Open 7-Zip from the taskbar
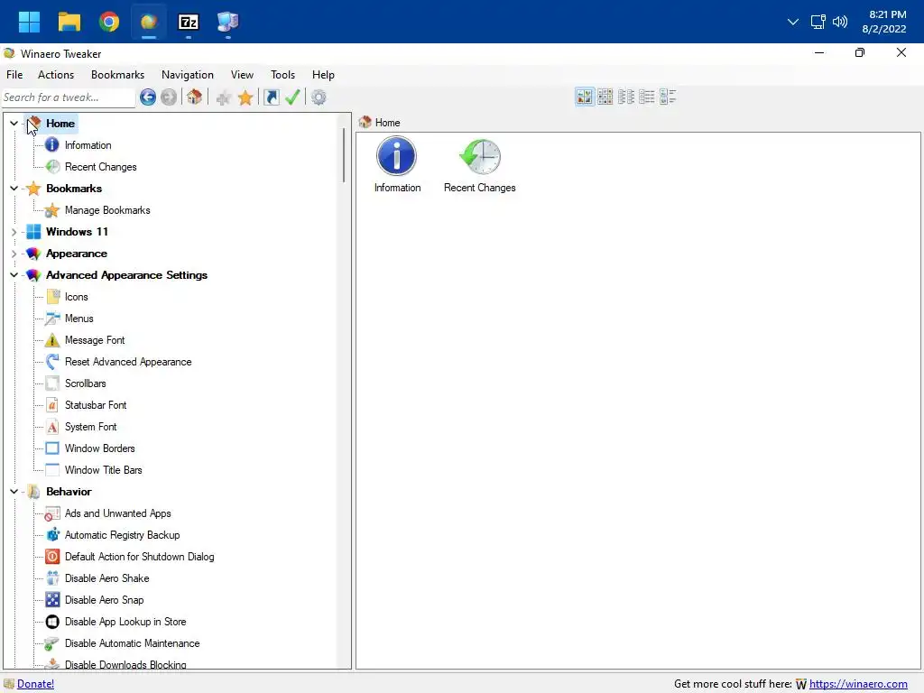Screen dimensions: 924x693 point(189,22)
